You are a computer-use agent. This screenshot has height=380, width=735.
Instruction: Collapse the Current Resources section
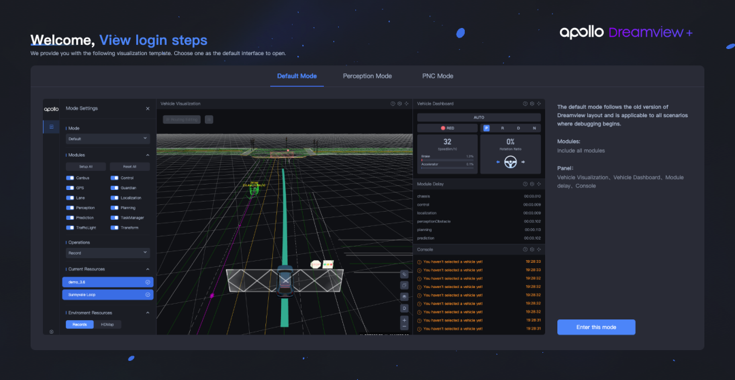[147, 269]
